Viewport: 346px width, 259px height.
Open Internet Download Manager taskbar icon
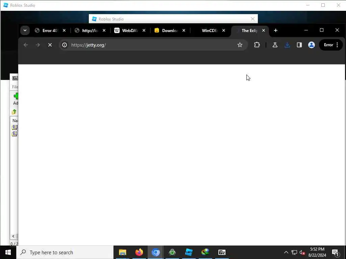click(x=205, y=252)
